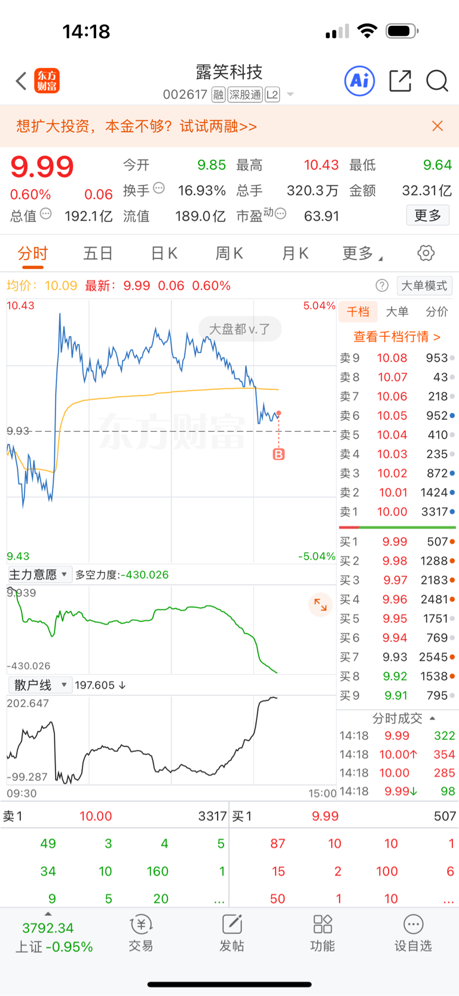This screenshot has height=996, width=459.
Task: Select the 大单 order view option
Action: pos(397,312)
